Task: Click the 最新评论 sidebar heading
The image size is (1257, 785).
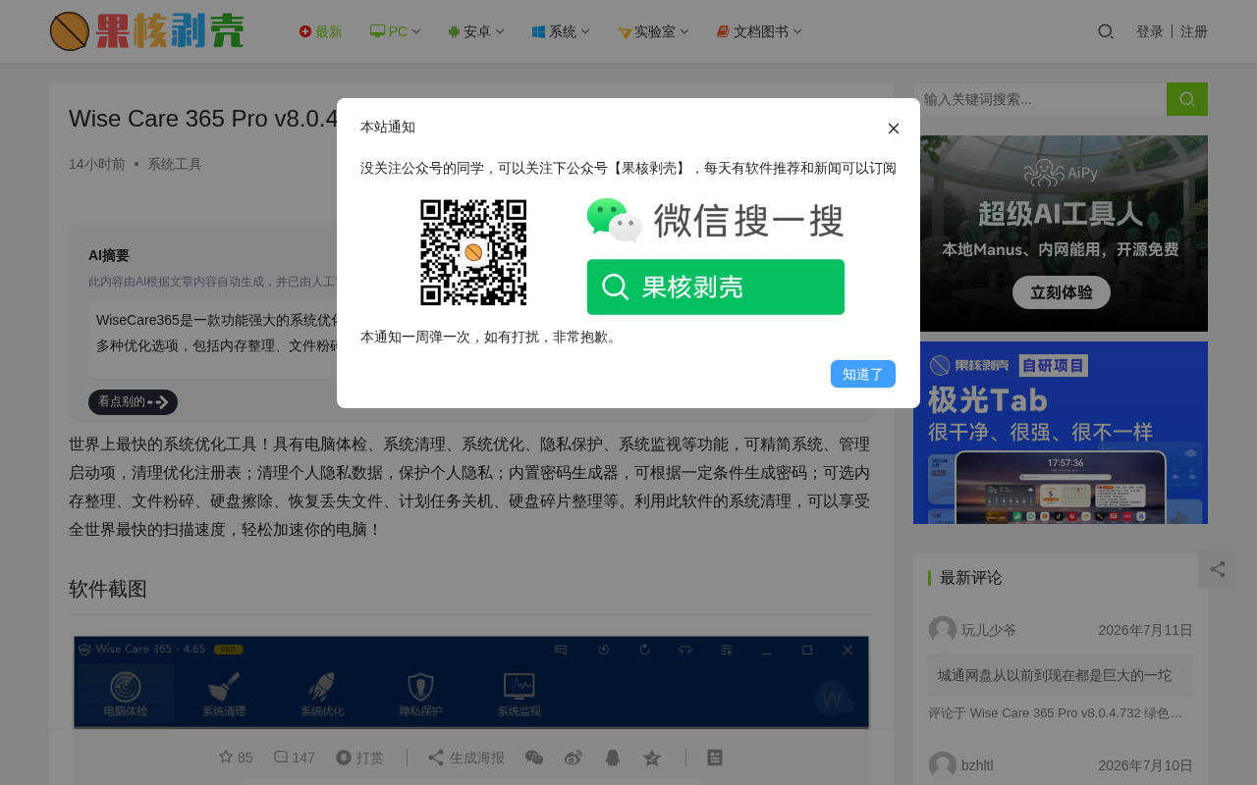Action: coord(971,578)
